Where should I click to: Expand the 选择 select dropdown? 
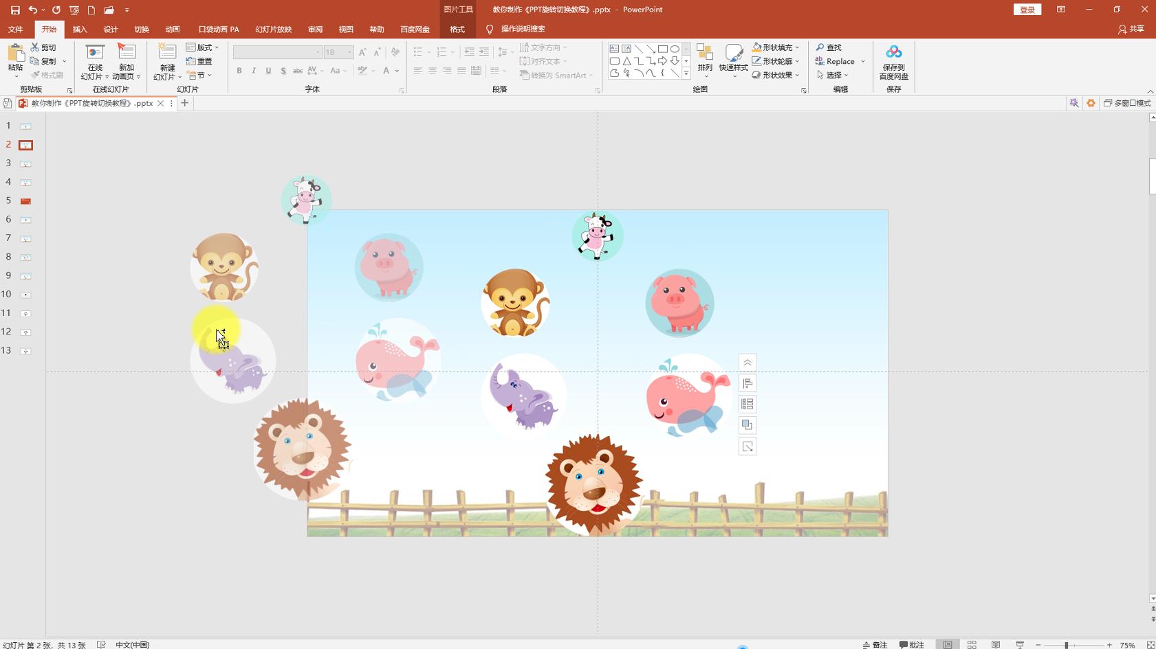(x=847, y=75)
